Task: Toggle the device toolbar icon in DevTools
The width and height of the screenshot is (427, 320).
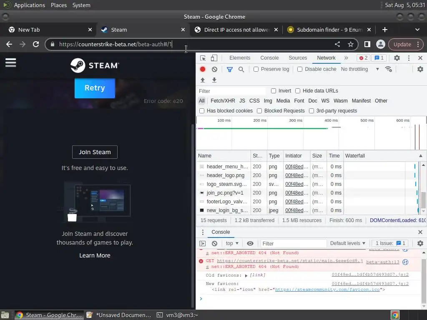Action: 214,58
